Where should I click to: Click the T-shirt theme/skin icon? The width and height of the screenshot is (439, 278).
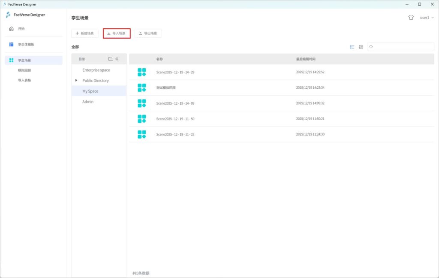point(411,18)
